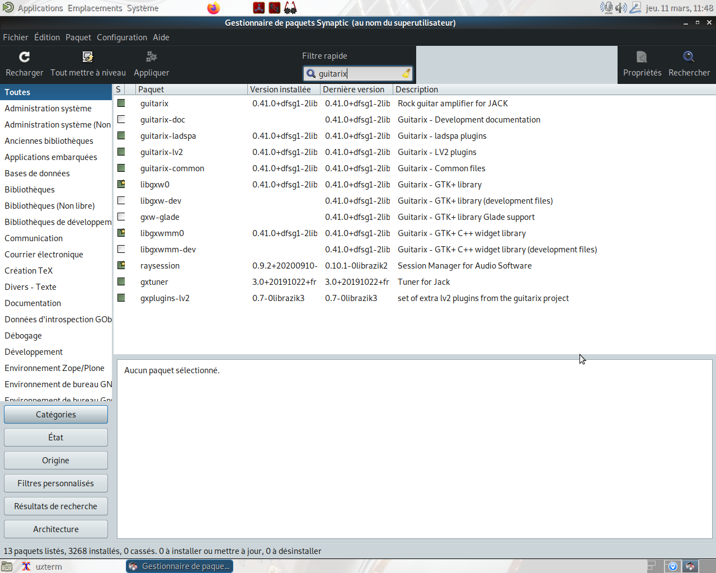This screenshot has height=573, width=716.
Task: Select the Courrier électronique category
Action: click(56, 255)
